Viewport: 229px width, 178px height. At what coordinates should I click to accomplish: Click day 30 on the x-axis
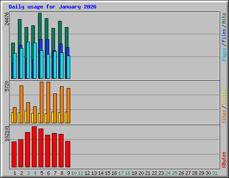pos(208,173)
